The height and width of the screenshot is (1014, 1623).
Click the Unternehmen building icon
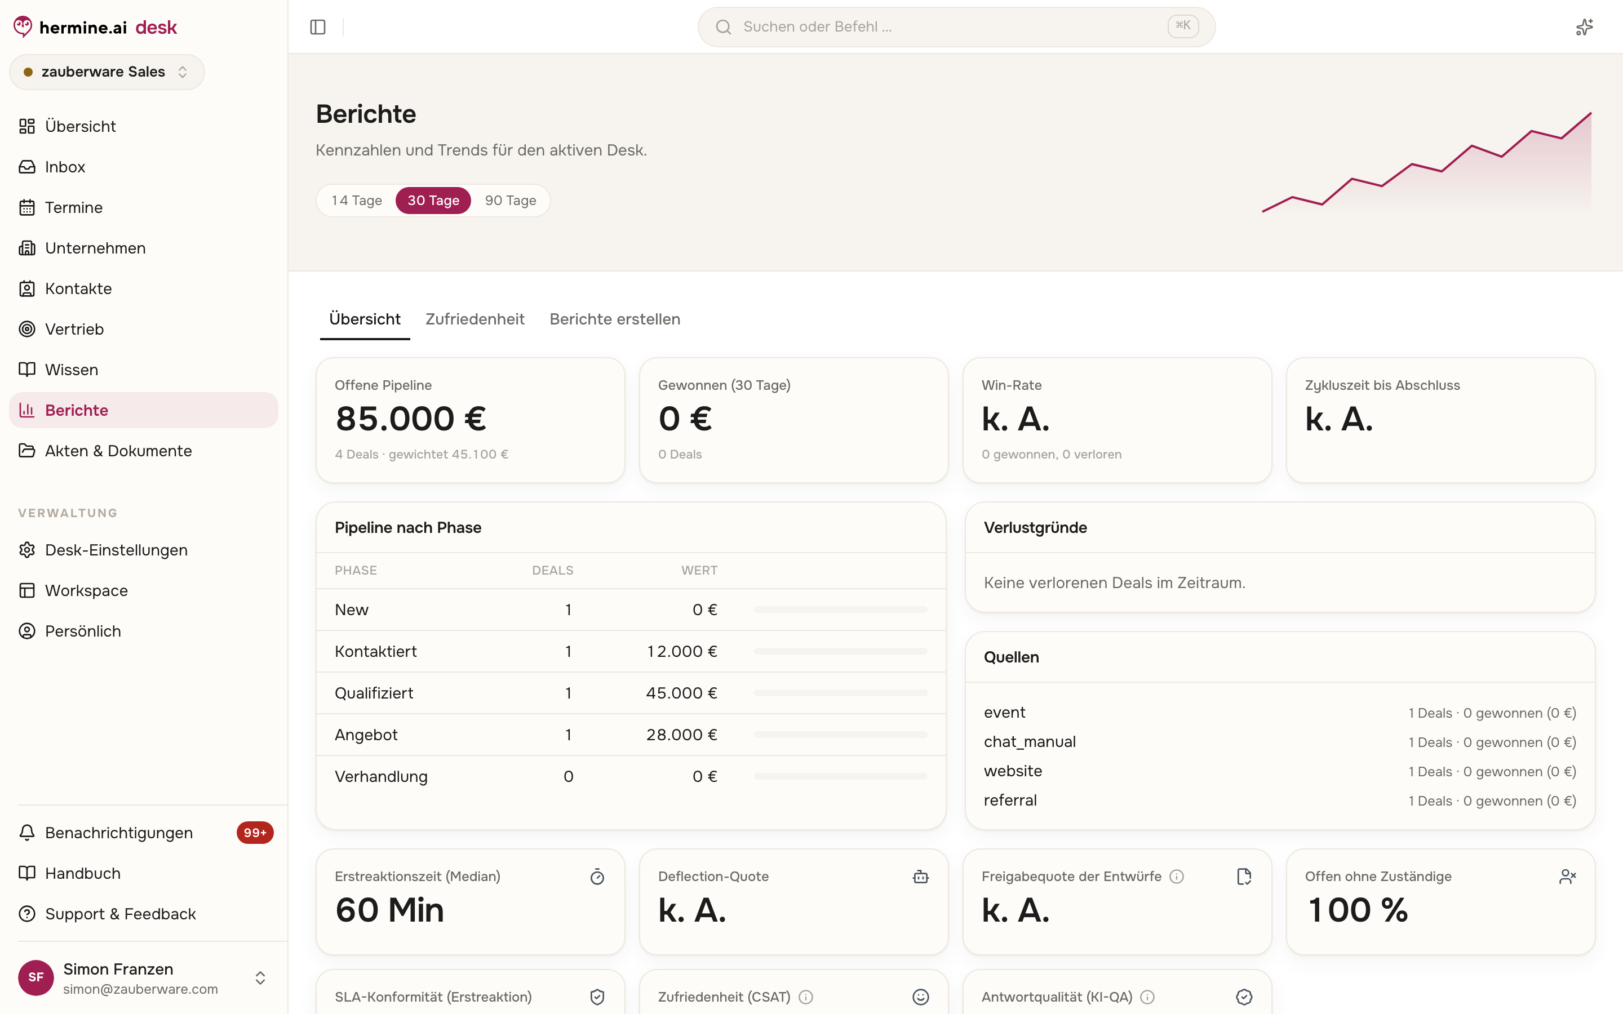click(27, 248)
